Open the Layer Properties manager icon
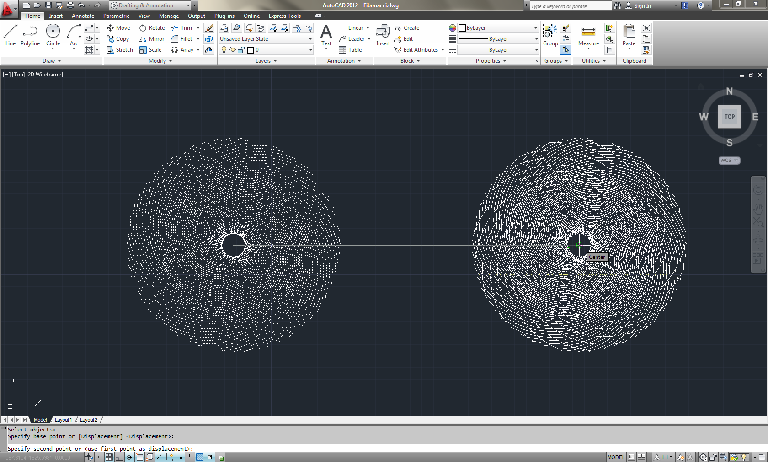 pyautogui.click(x=224, y=28)
